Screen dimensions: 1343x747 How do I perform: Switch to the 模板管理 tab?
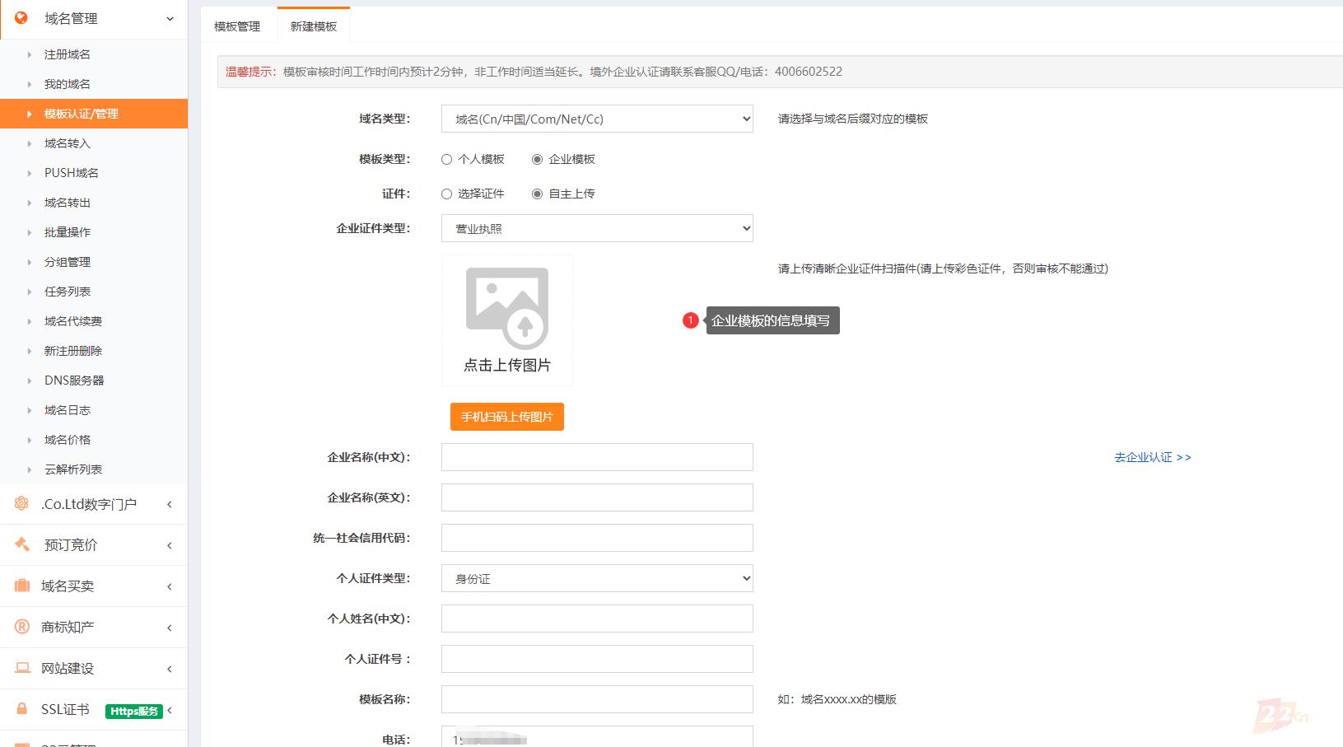tap(237, 26)
